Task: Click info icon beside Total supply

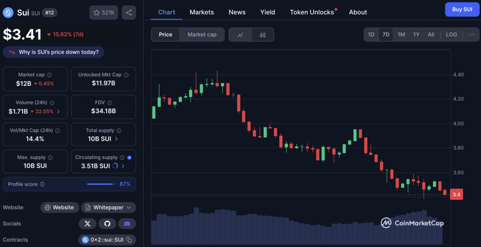Action: coord(119,131)
